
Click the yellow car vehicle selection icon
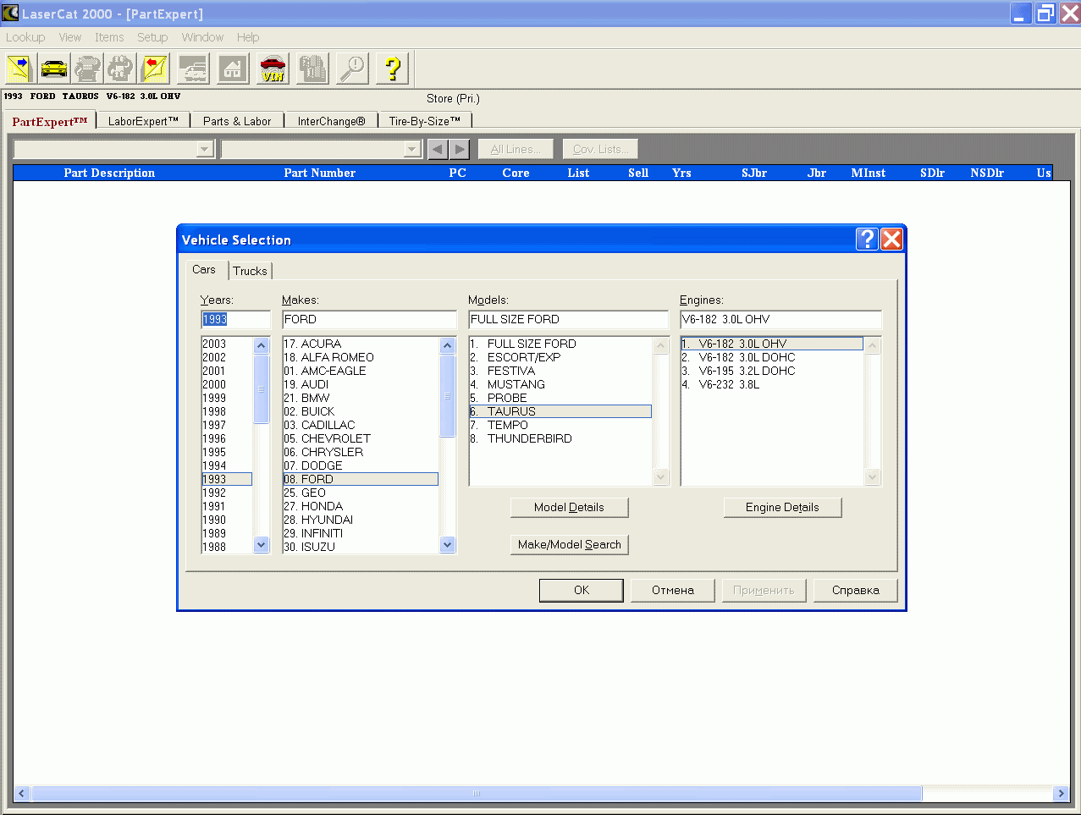coord(54,69)
